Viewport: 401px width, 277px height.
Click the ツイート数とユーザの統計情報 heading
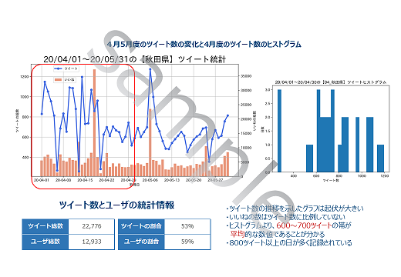(x=116, y=205)
